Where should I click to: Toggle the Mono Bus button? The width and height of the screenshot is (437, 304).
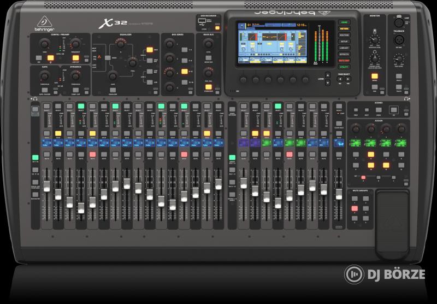pos(208,58)
